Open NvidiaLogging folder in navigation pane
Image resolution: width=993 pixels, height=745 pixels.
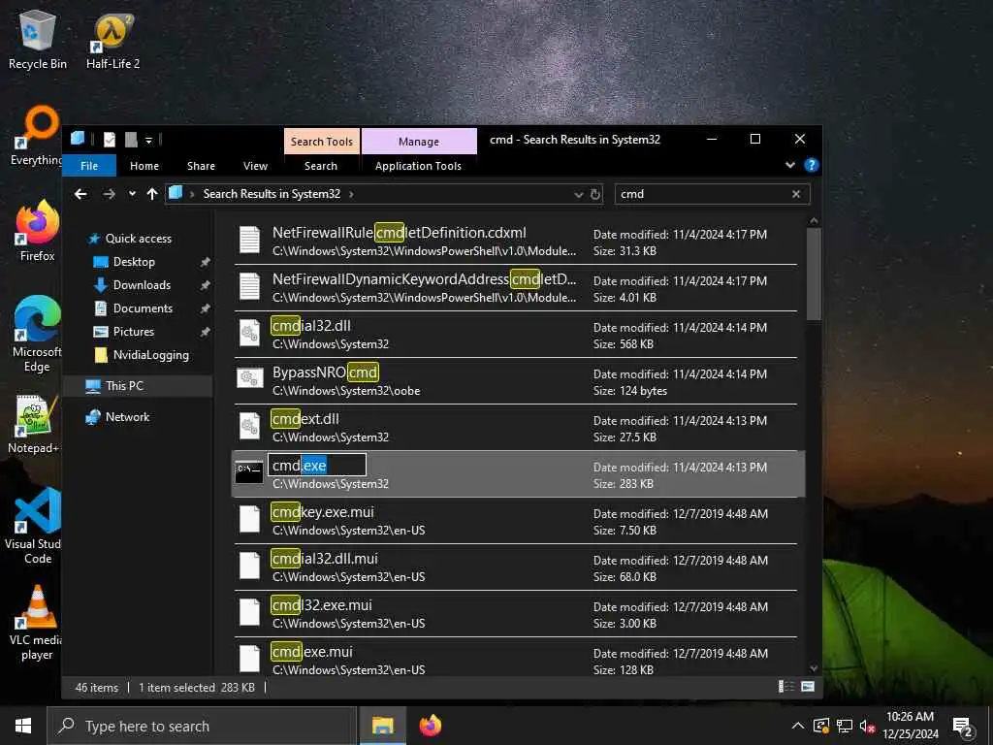point(150,355)
